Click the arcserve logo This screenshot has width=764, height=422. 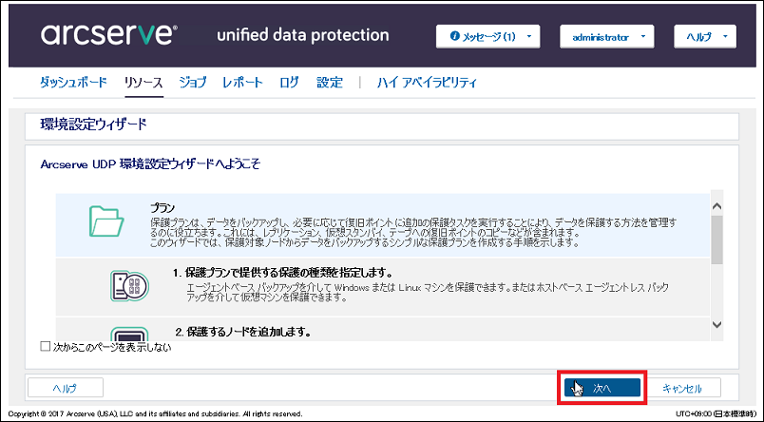pyautogui.click(x=108, y=34)
